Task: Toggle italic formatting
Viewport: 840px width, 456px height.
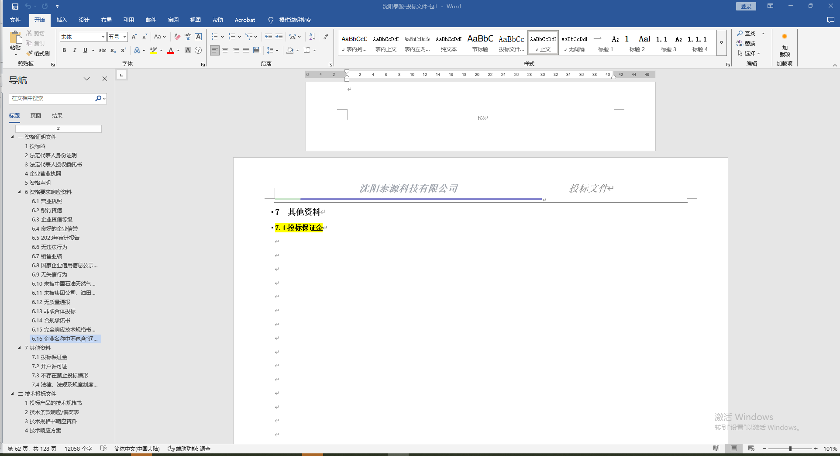Action: click(75, 50)
